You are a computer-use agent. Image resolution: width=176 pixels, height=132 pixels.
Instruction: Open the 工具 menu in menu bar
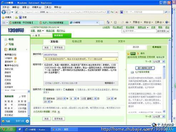48,7
